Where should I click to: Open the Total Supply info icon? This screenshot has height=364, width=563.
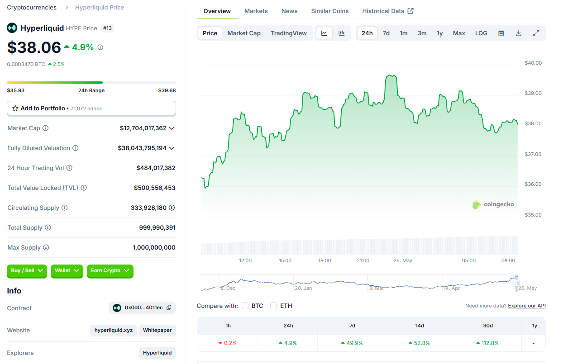(x=48, y=228)
